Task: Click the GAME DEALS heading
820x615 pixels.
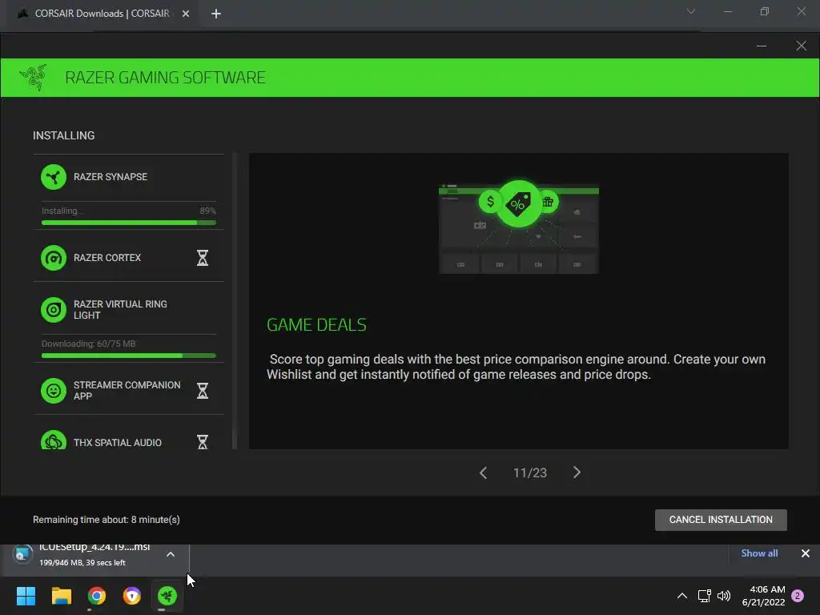Action: (x=316, y=325)
